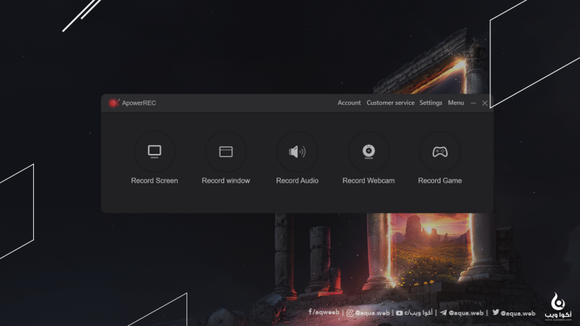Click the red ApowerREC logo icon

coord(113,103)
